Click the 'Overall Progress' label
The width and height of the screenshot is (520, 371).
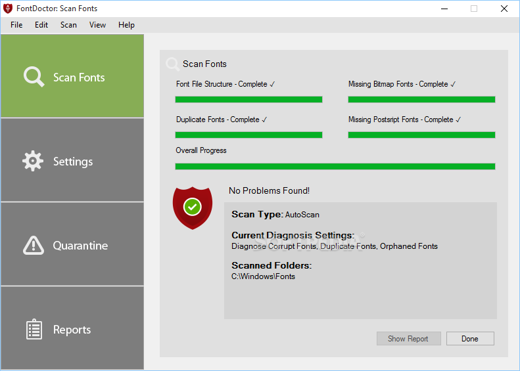tap(201, 150)
